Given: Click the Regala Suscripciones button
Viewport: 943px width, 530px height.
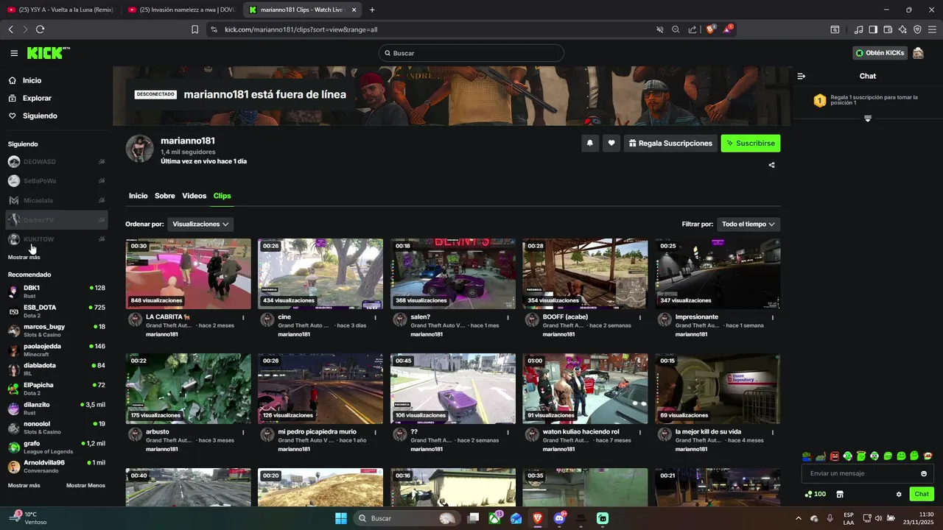Looking at the screenshot, I should point(670,144).
